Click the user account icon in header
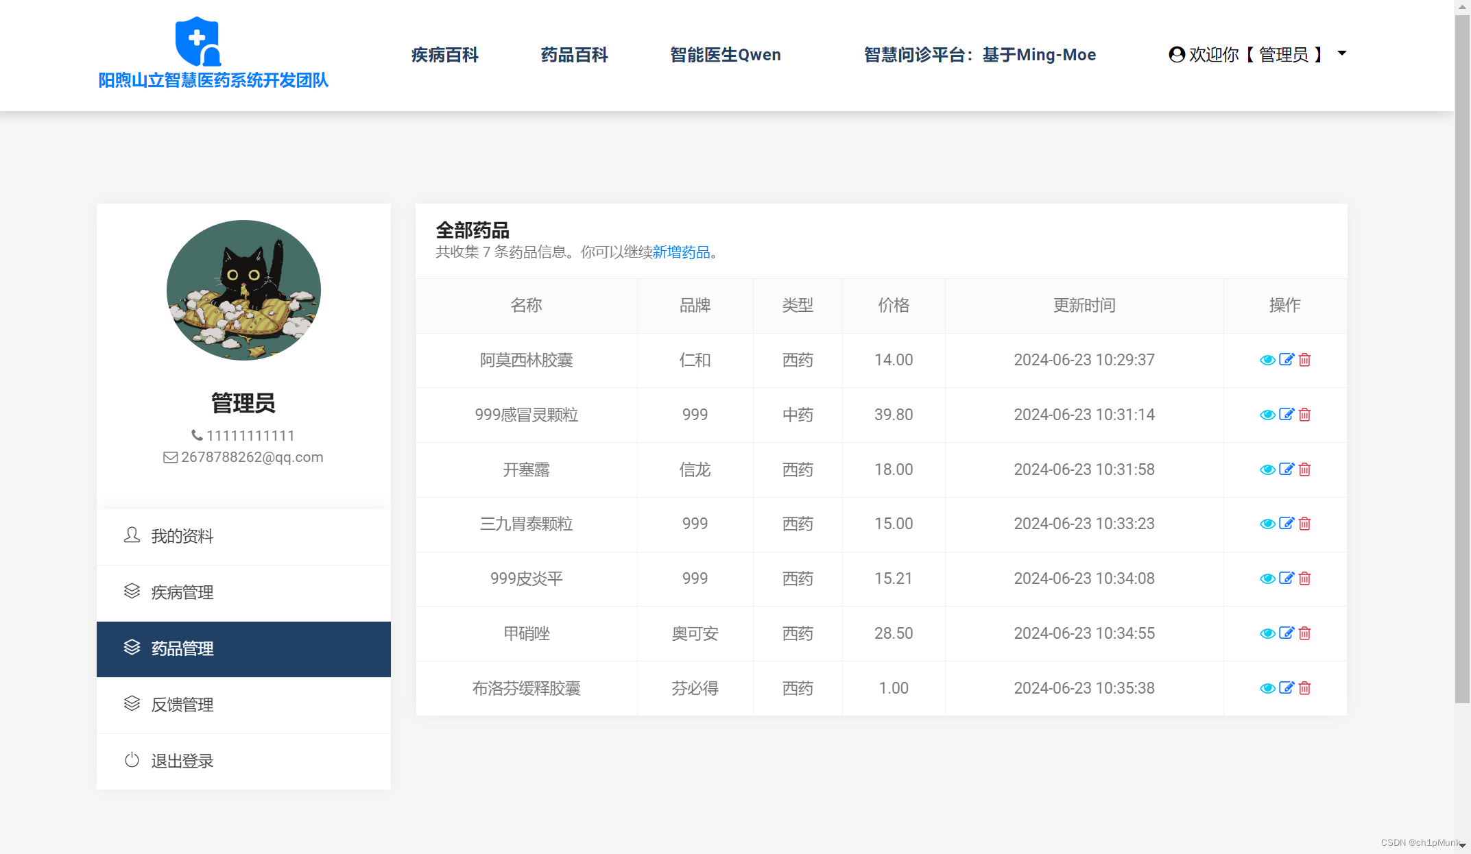This screenshot has height=854, width=1471. (x=1177, y=55)
